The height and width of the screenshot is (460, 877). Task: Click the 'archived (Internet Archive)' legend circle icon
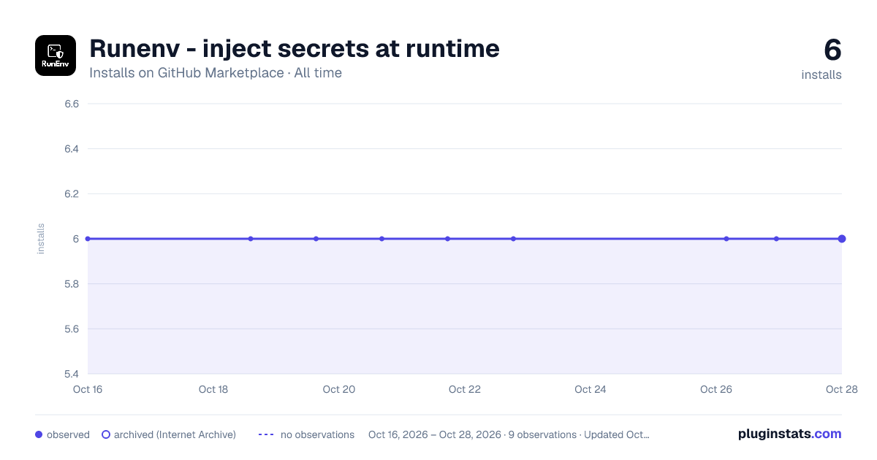tap(106, 434)
